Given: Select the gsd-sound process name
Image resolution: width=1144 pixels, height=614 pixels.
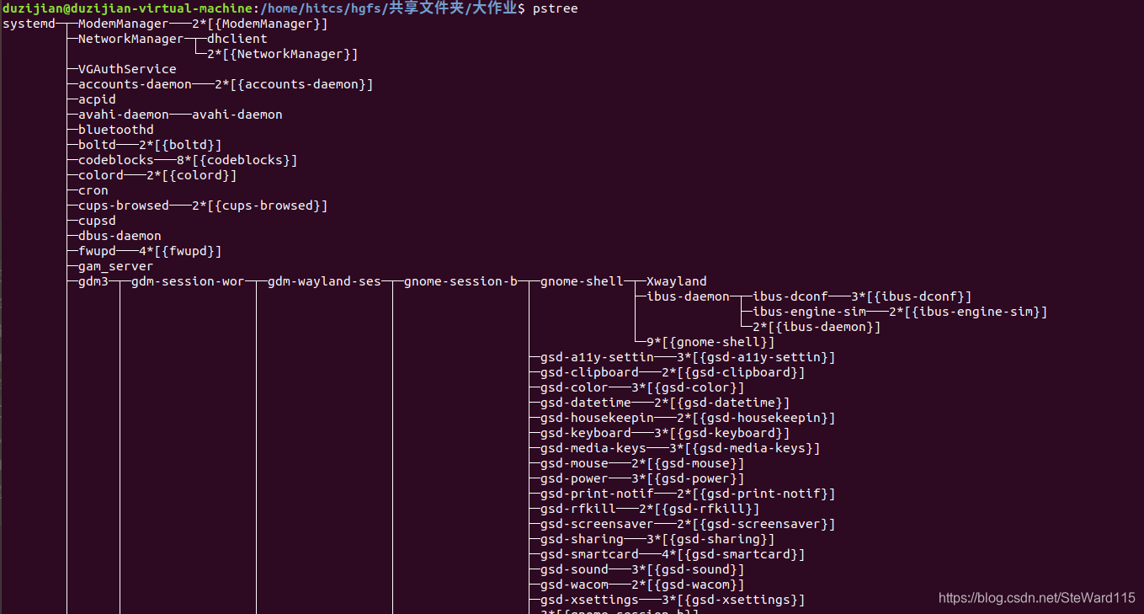Looking at the screenshot, I should tap(574, 569).
